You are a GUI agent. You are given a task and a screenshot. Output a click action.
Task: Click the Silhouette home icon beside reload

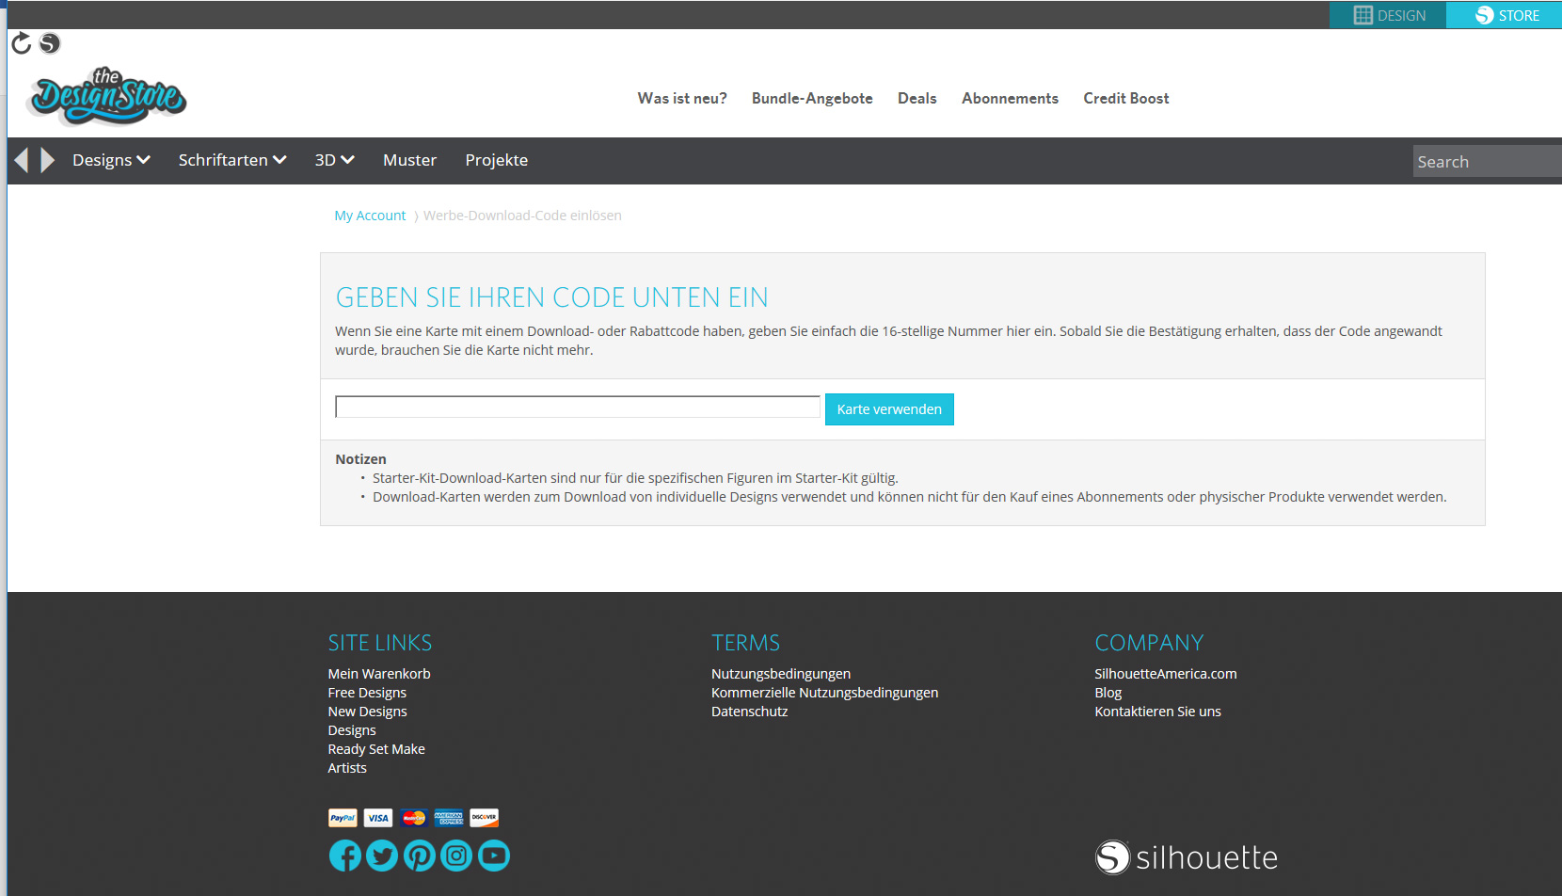tap(50, 43)
